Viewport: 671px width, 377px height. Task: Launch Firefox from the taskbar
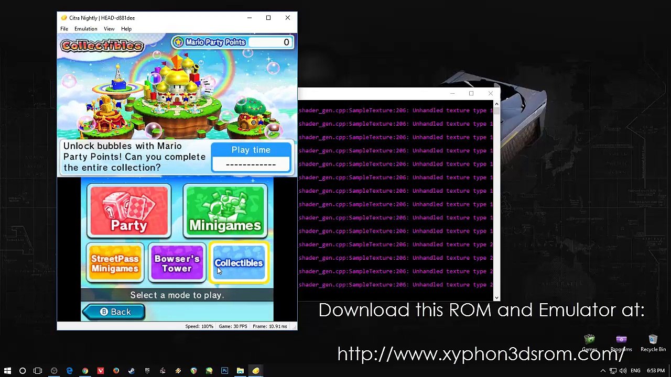116,371
